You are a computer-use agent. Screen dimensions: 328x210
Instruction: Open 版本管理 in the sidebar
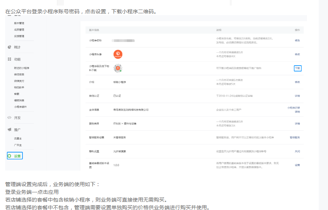point(19,23)
